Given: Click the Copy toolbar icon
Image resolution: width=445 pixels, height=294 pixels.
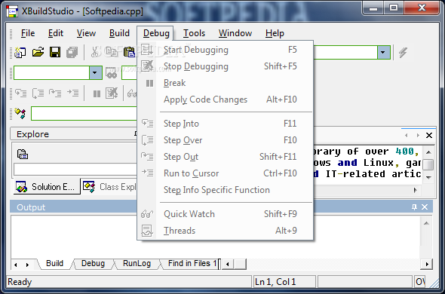Looking at the screenshot, I should (112, 52).
